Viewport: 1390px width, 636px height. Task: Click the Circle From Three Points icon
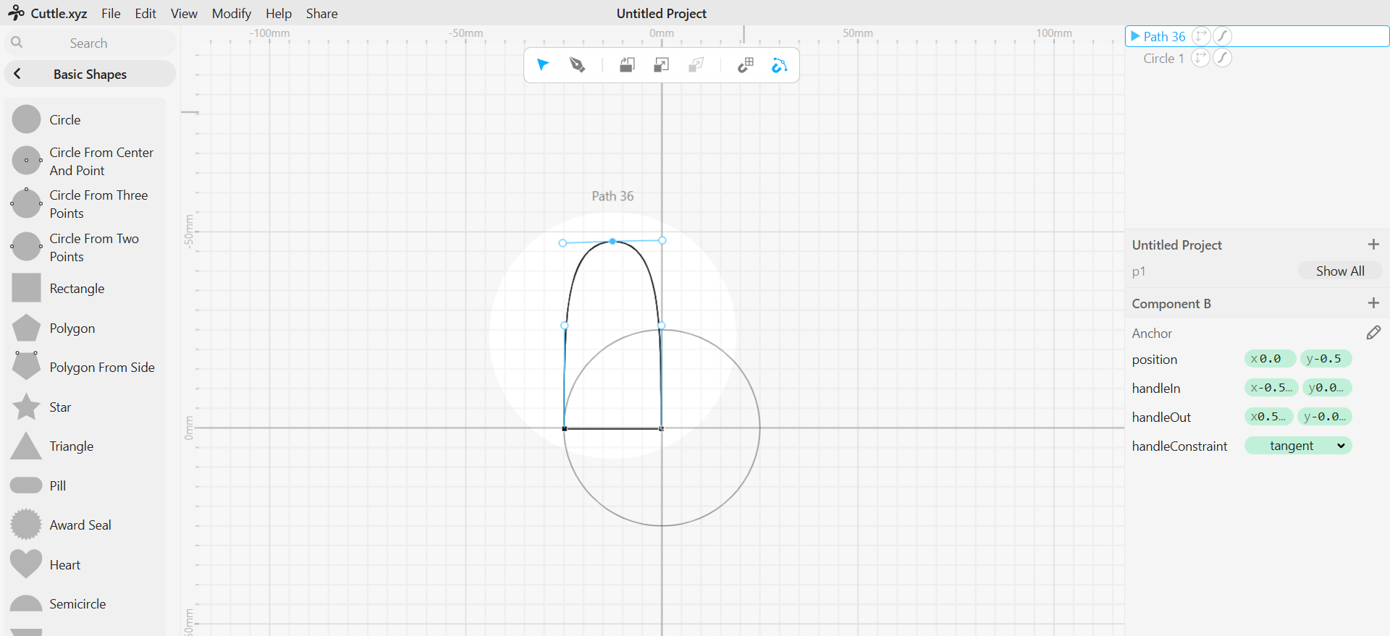[26, 203]
